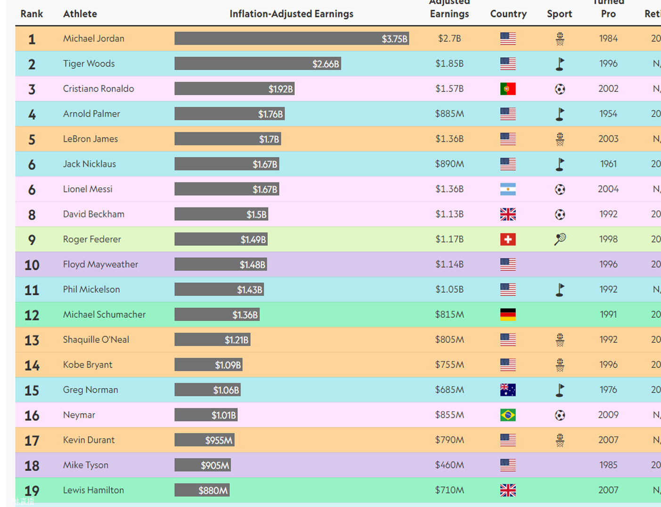The image size is (661, 507).
Task: Click the $880M bar for Lewis Hamilton
Action: (x=202, y=490)
